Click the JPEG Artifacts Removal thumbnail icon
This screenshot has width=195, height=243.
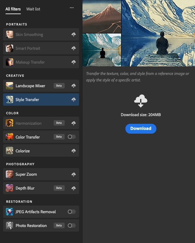pos(10,212)
